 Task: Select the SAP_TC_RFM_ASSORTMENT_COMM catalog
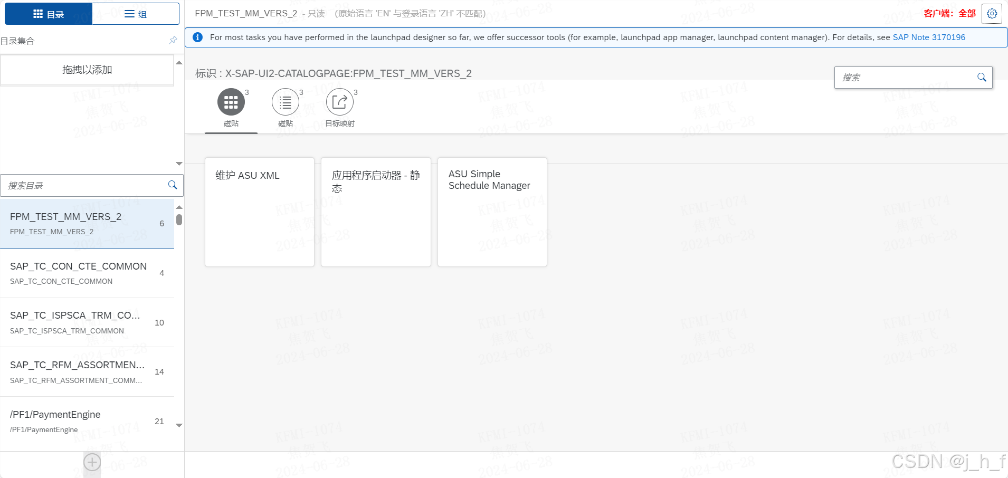coord(87,372)
